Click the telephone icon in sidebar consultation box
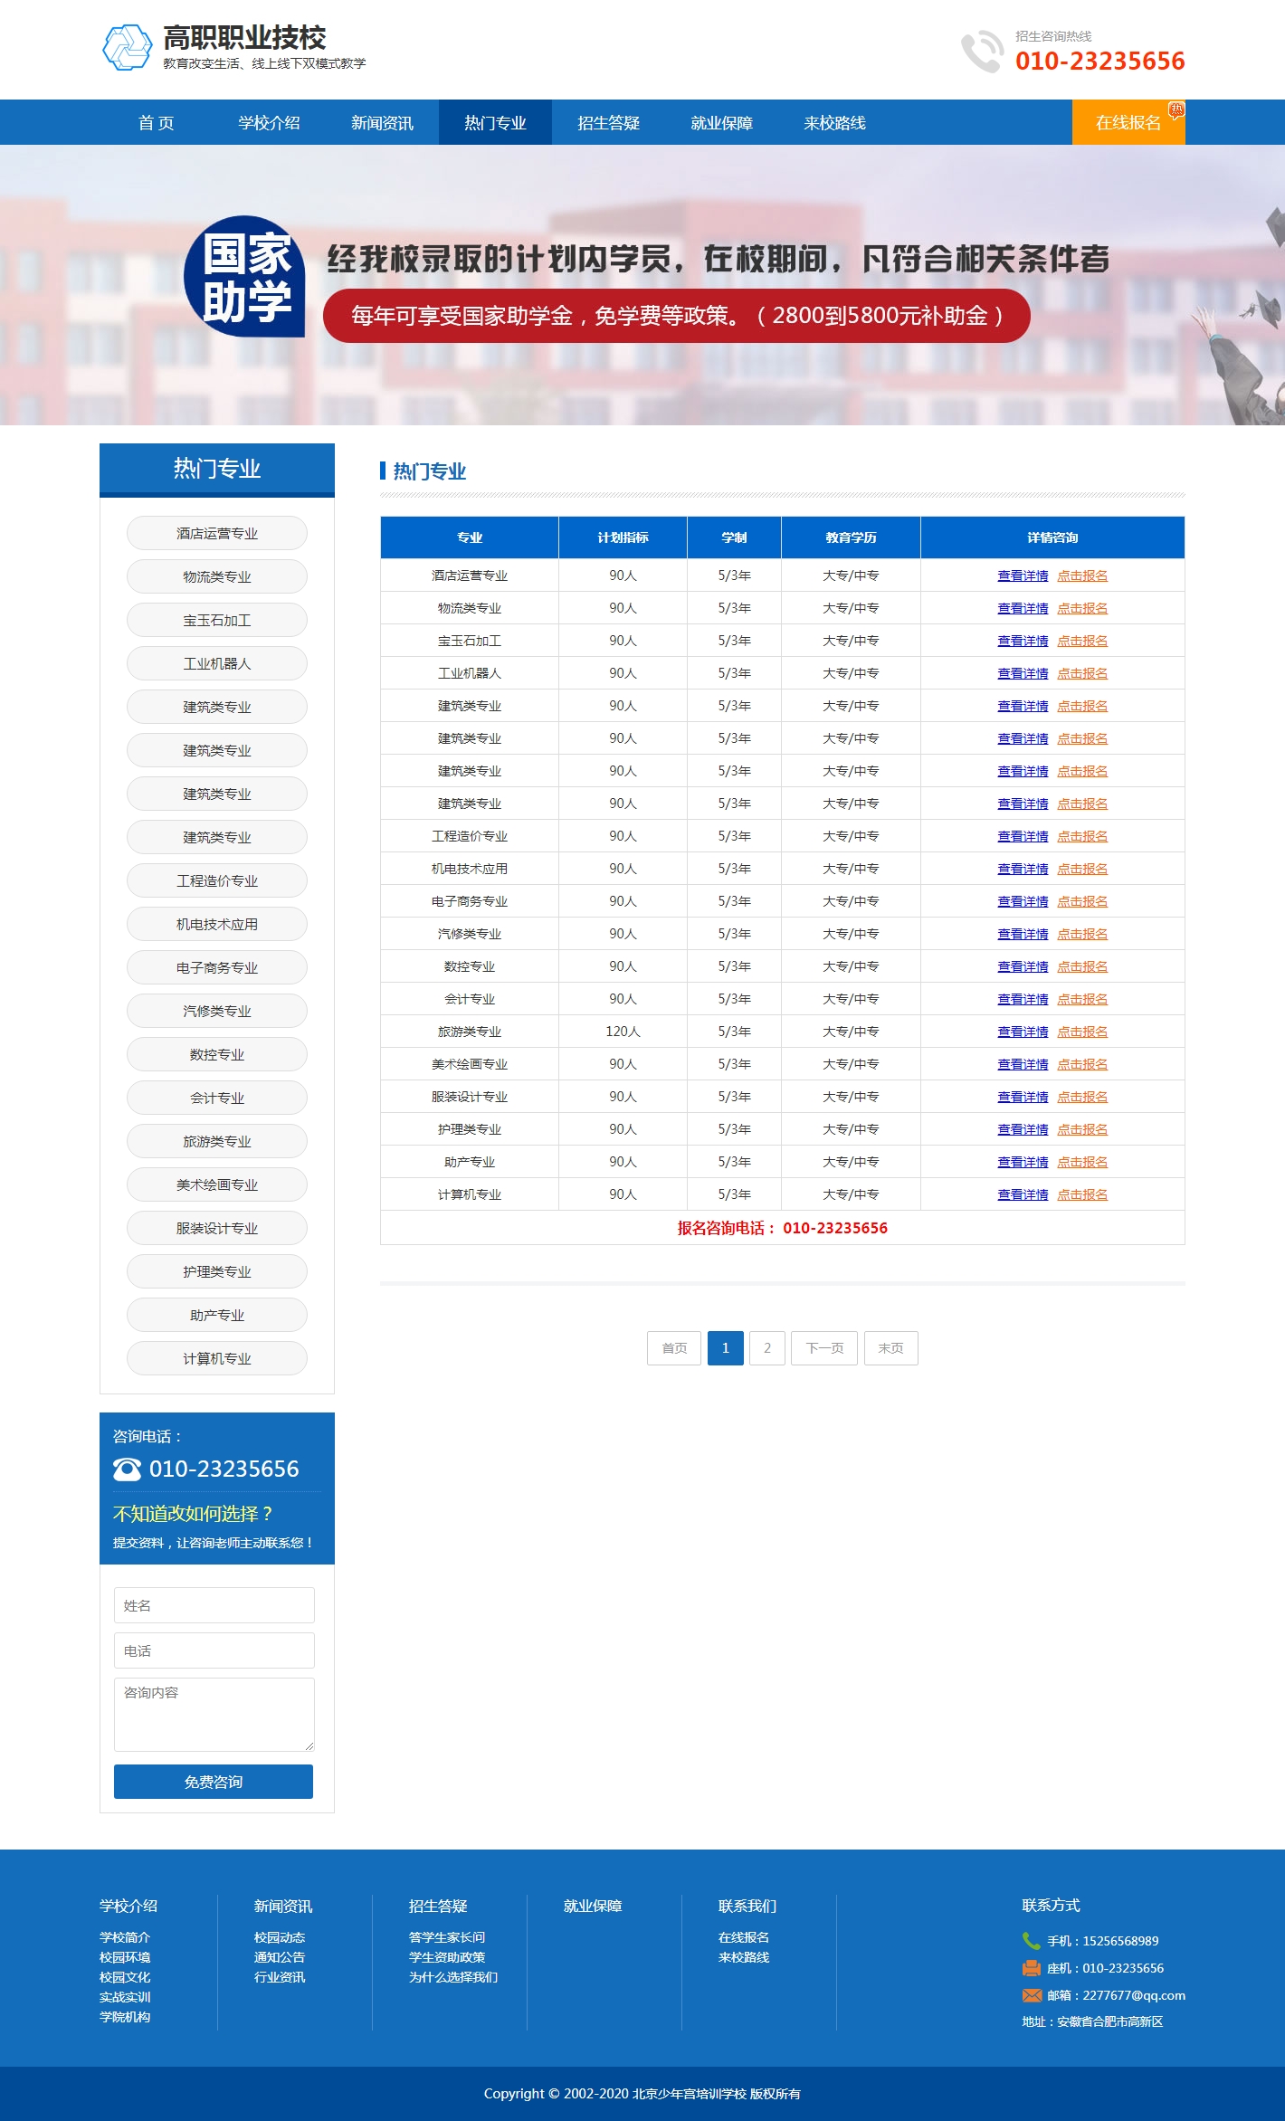Viewport: 1285px width, 2121px height. tap(127, 1469)
